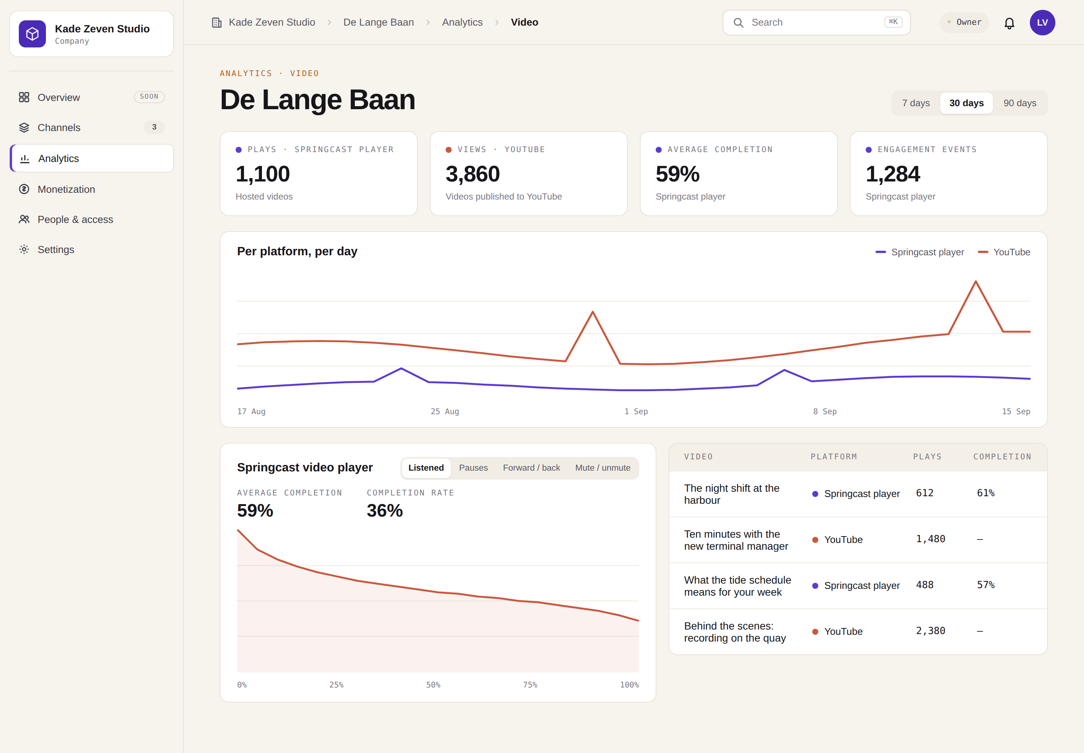The height and width of the screenshot is (753, 1084).
Task: Open 'What the tide schedule means for your week'
Action: coord(857,585)
